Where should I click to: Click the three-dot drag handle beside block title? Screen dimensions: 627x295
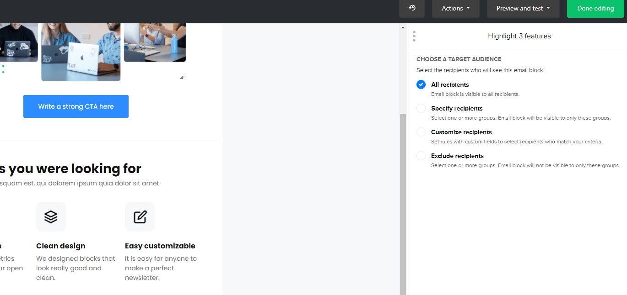point(414,36)
